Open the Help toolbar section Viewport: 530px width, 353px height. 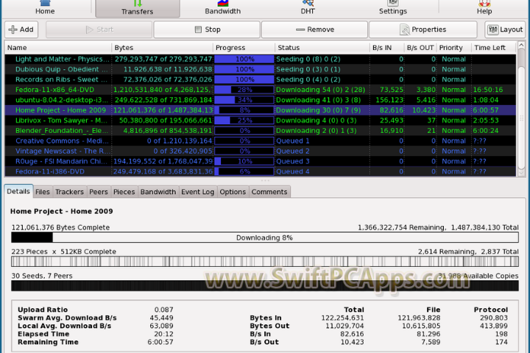(x=484, y=8)
